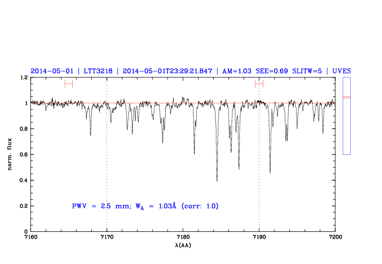Click the red range marker near 7165
The width and height of the screenshot is (382, 264).
coord(68,84)
